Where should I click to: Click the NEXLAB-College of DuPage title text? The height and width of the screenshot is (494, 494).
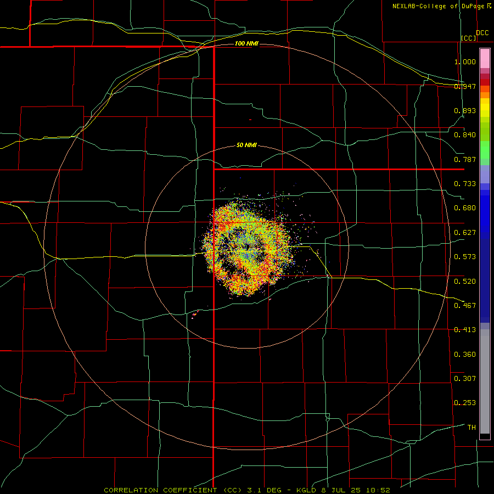pos(439,6)
